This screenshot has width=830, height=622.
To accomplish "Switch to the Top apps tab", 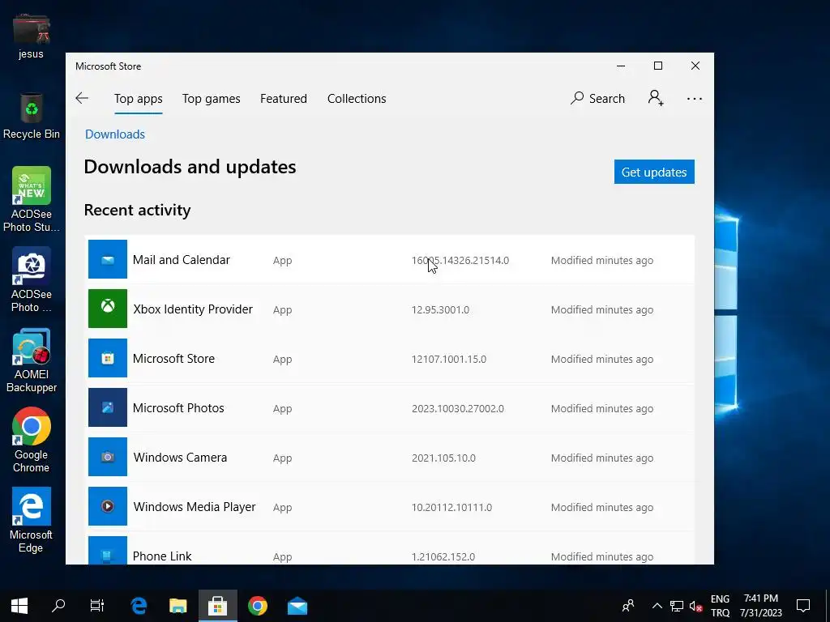I will tap(138, 99).
